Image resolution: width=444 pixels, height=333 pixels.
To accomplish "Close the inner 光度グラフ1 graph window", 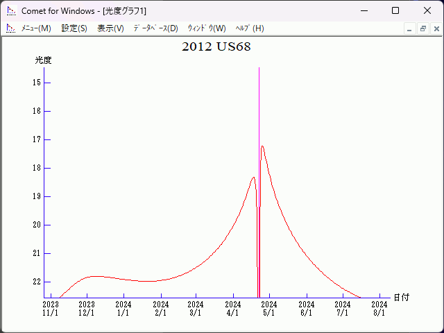I will point(436,28).
